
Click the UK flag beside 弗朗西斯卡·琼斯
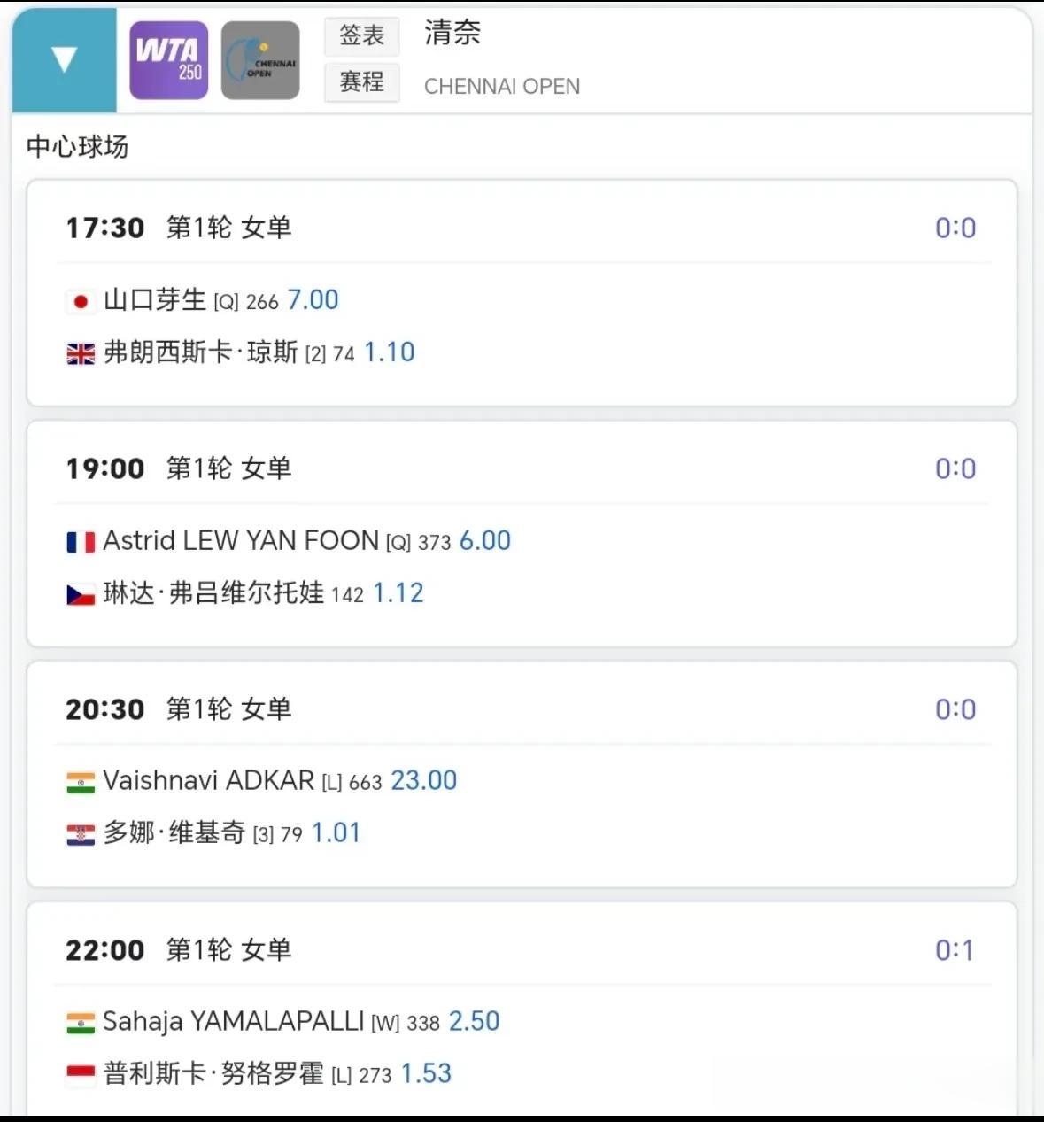pyautogui.click(x=81, y=354)
